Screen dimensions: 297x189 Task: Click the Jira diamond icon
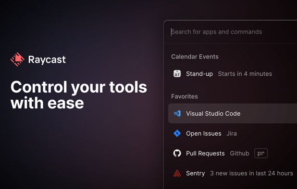coord(177,133)
